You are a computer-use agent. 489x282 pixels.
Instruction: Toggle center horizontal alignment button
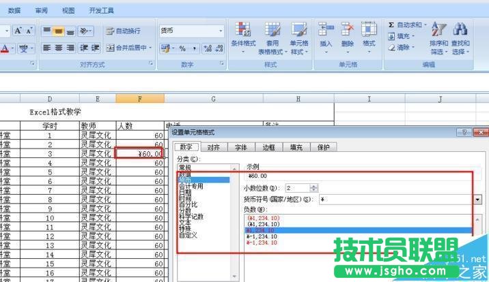(59, 48)
